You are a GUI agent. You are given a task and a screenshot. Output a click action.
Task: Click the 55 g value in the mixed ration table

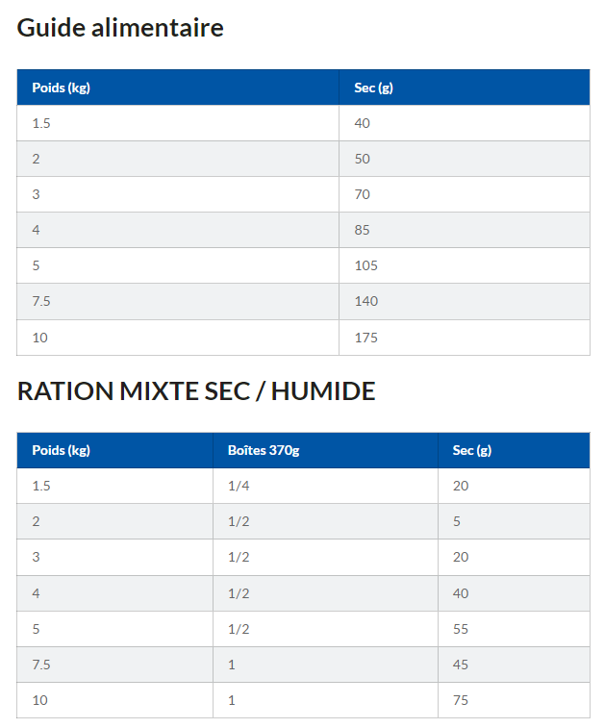(461, 629)
